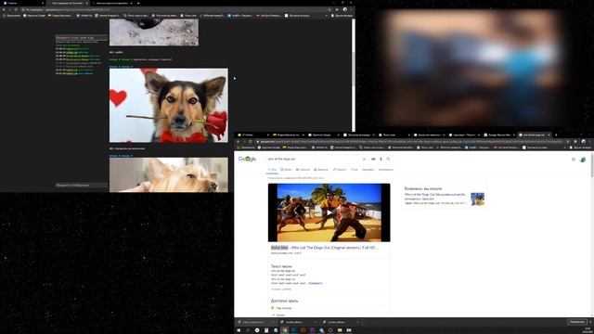Expand bookmarks overflow chevron in the chat window

click(x=326, y=16)
